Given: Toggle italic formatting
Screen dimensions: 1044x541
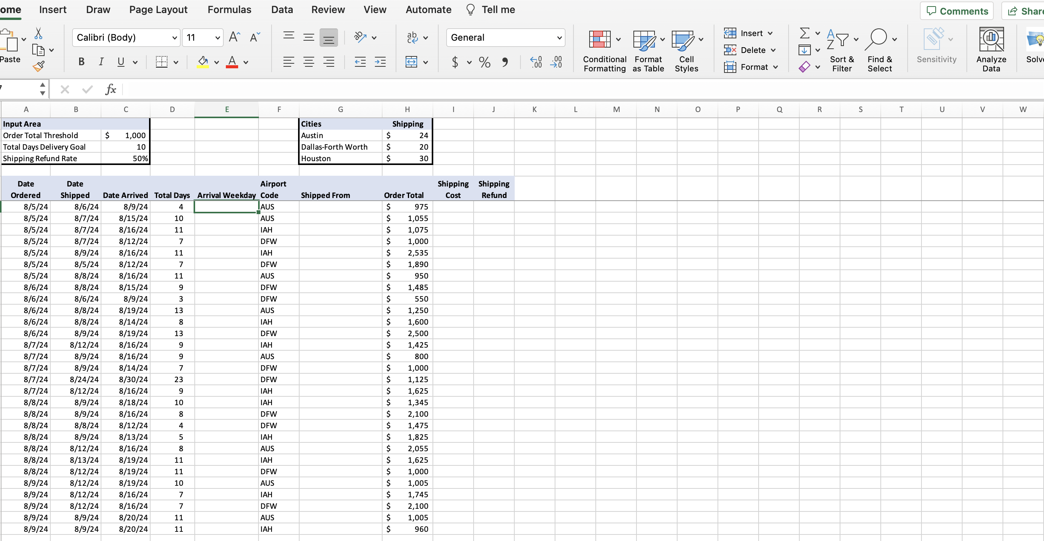Looking at the screenshot, I should (101, 61).
